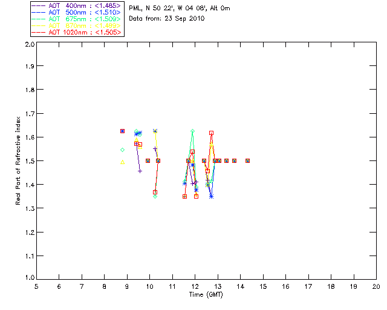Click the x-axis tick label 13
The height and width of the screenshot is (310, 387).
218,286
